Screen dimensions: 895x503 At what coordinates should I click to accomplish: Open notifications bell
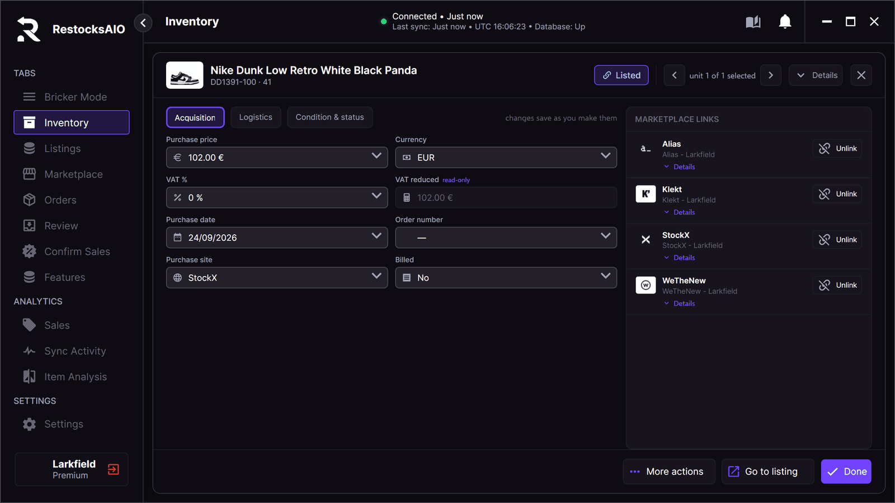(785, 22)
